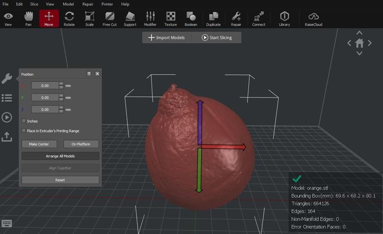This screenshot has height=234, width=383.
Task: Open the Edit menu
Action: 19,4
